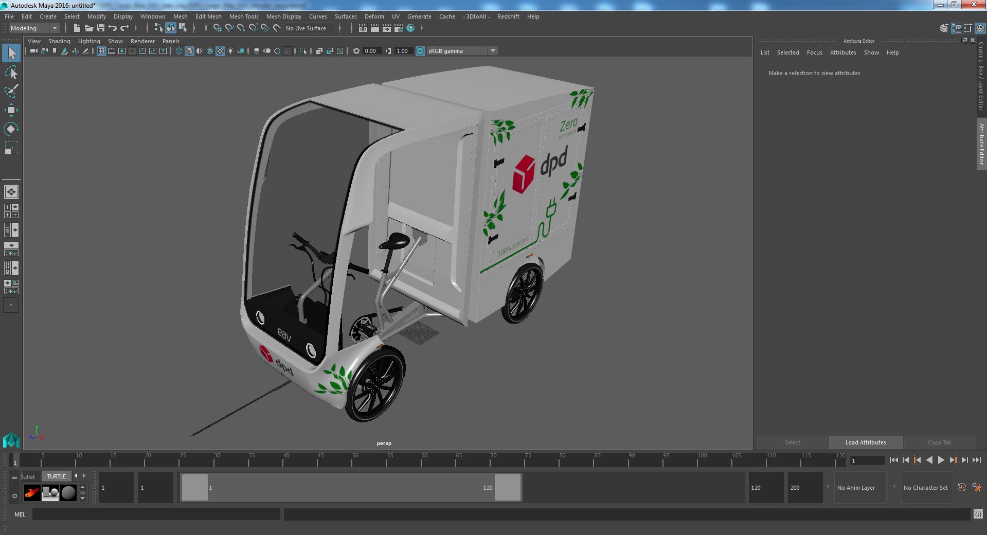Switch to single perspective layout
Viewport: 987px width, 535px height.
[11, 192]
